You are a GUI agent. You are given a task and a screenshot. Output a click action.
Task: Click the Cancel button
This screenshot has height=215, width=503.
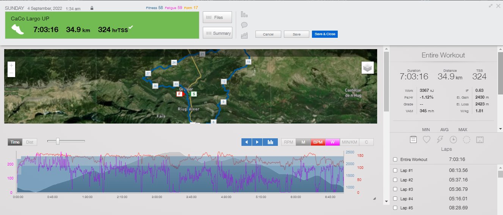pos(268,34)
